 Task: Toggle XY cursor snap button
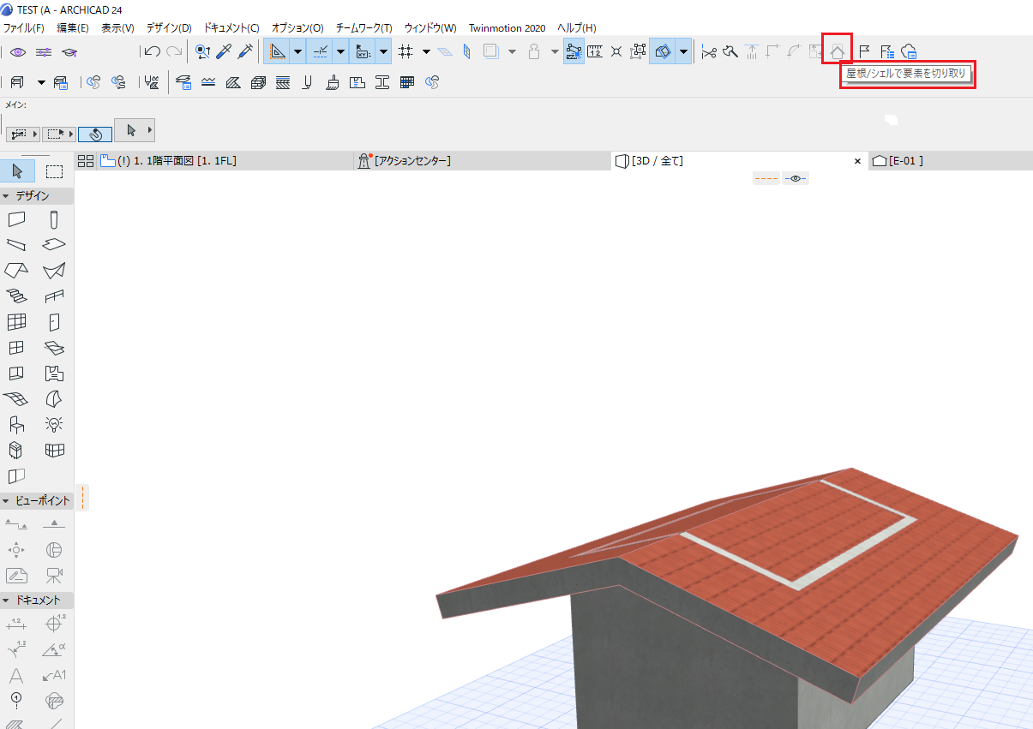363,52
